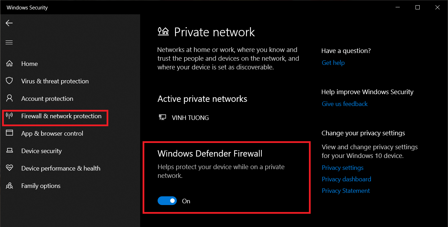Select the VINH TUONG active network

(184, 118)
